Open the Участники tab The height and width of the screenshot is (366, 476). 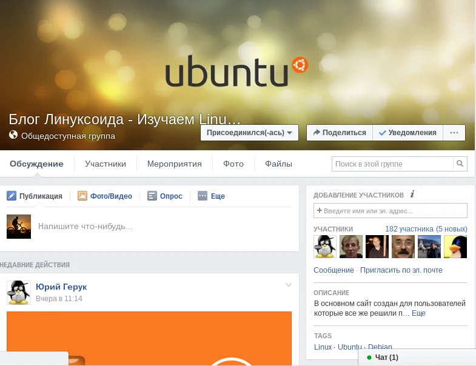pyautogui.click(x=106, y=164)
